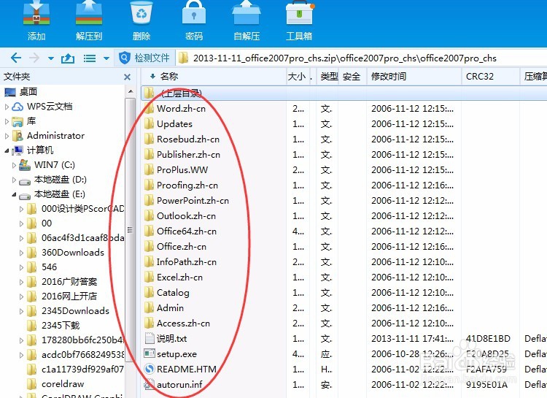Screen dimensions: 547x398
Task: Select the Catalog folder icon
Action: tap(149, 292)
